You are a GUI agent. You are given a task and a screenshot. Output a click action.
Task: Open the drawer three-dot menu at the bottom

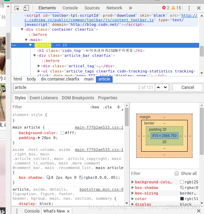[17, 211]
